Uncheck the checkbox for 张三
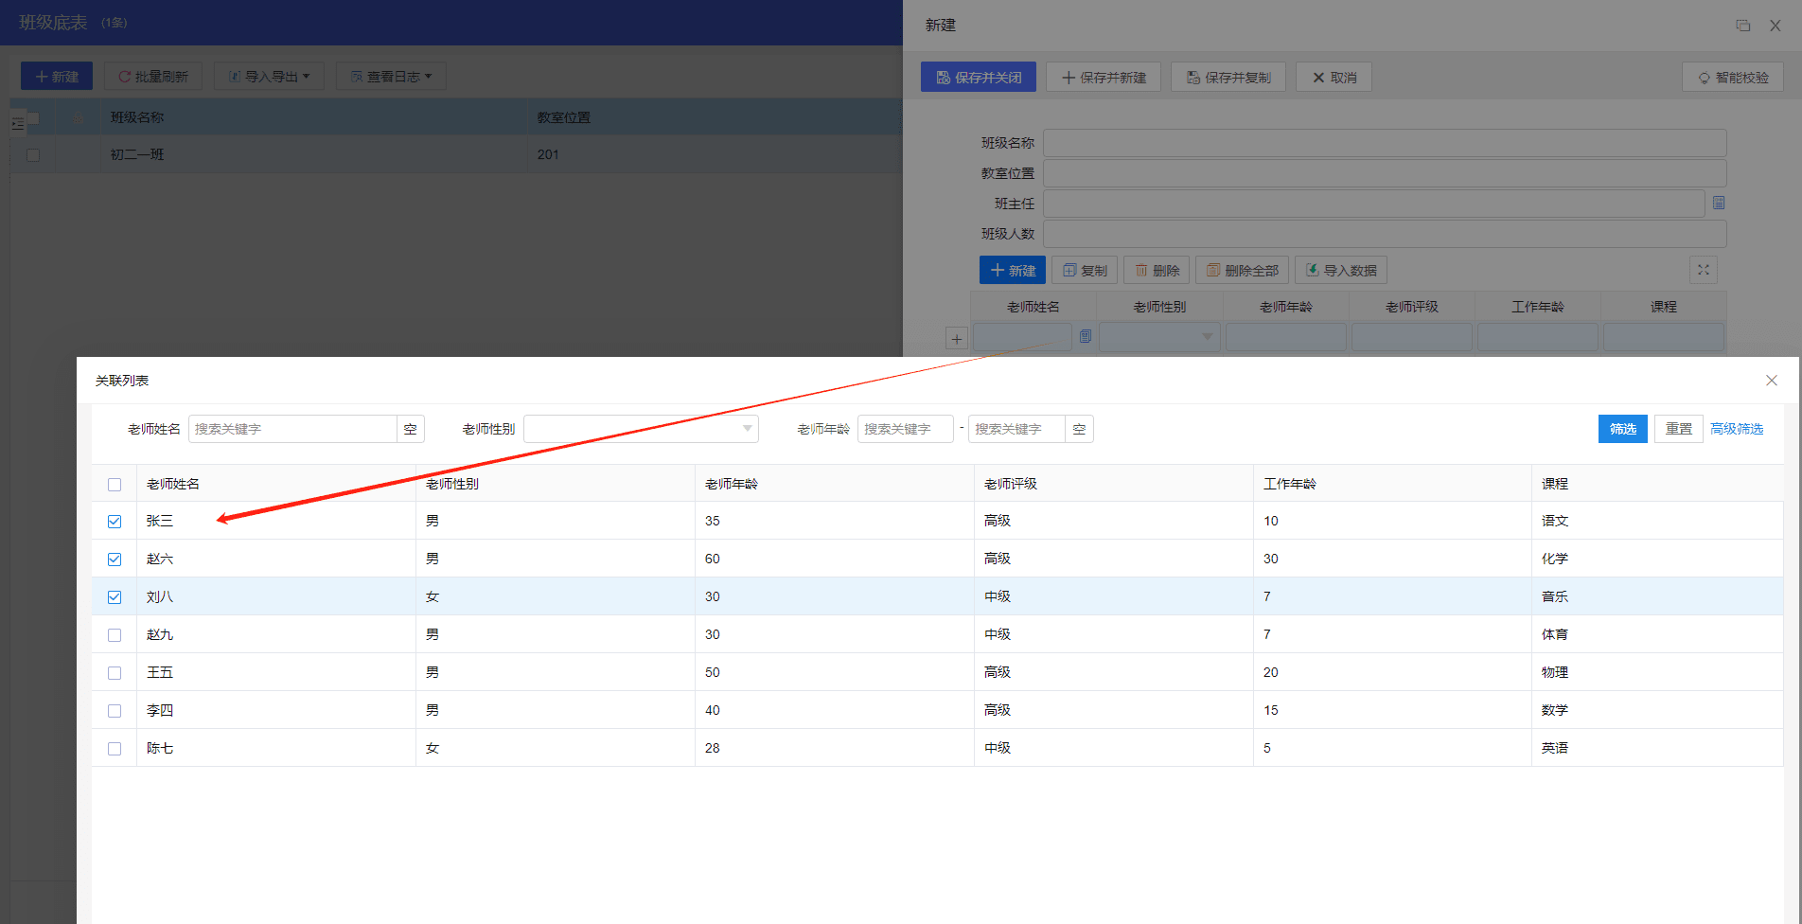Image resolution: width=1802 pixels, height=924 pixels. [115, 522]
